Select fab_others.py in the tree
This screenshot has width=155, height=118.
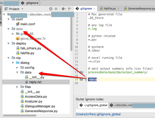coord(31,48)
